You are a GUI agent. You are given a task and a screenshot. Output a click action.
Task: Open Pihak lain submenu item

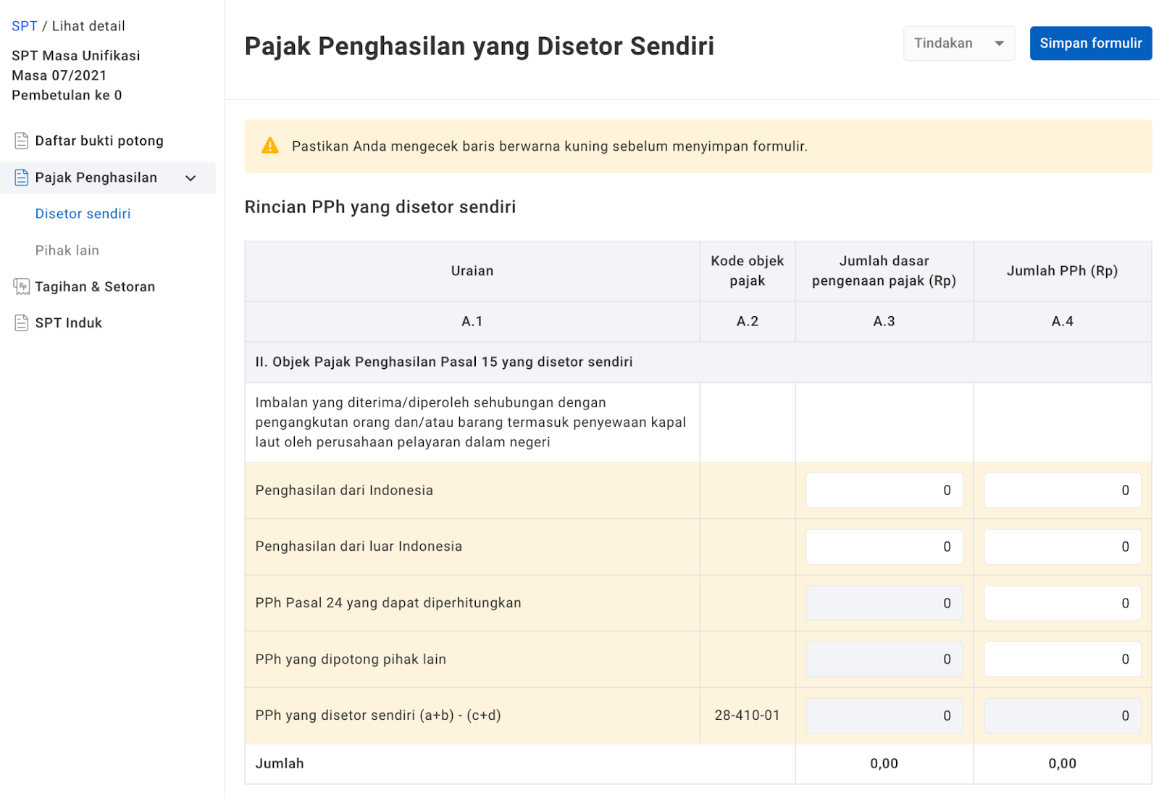[67, 251]
